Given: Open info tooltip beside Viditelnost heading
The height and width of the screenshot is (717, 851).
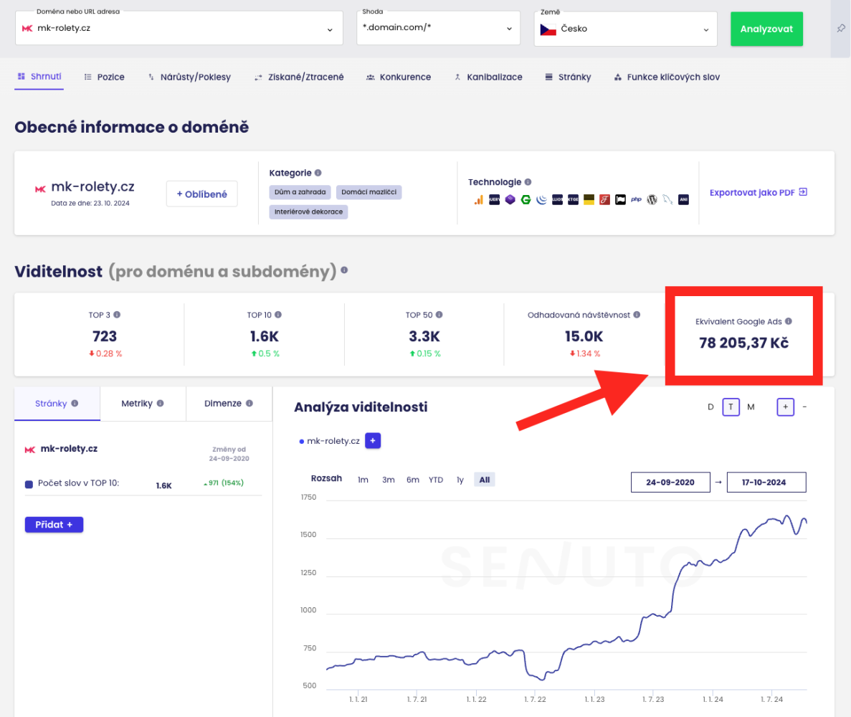Looking at the screenshot, I should click(x=344, y=270).
